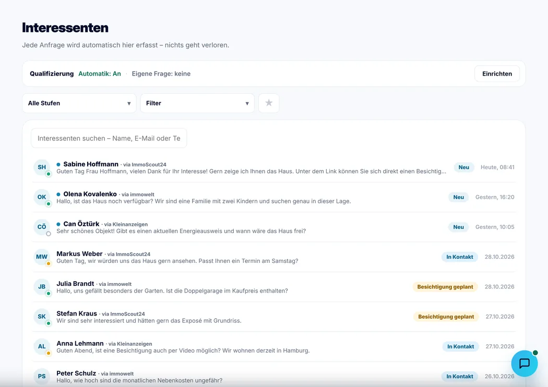Click the 'Eigene Frage: keine' text
Screen dimensions: 548x387
(x=161, y=74)
